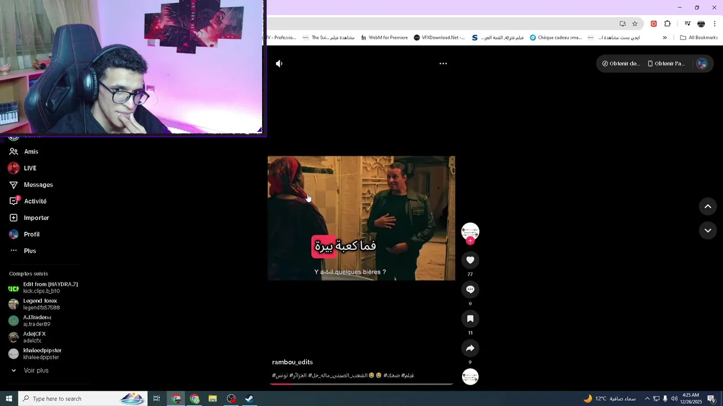723x406 pixels.
Task: Click the taskbar search box
Action: (x=82, y=399)
